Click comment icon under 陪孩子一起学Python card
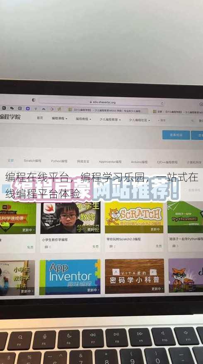Screen dimensions: 203x364 174,246
